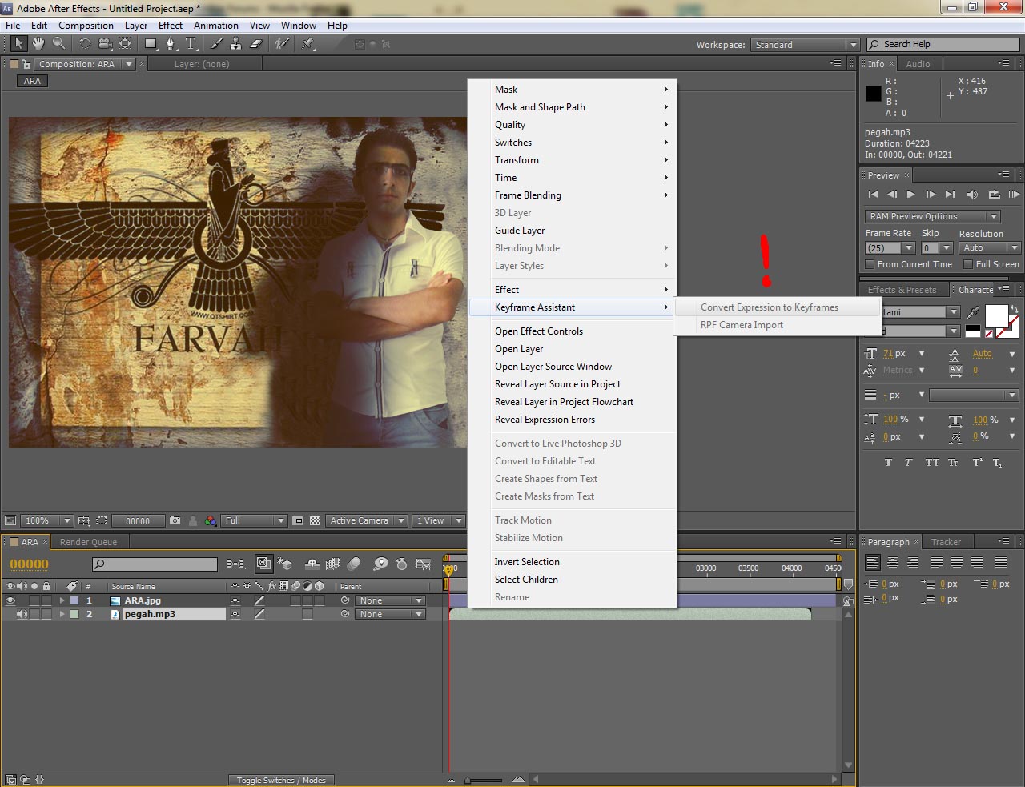Viewport: 1025px width, 787px height.
Task: Select the Pen tool
Action: (171, 44)
